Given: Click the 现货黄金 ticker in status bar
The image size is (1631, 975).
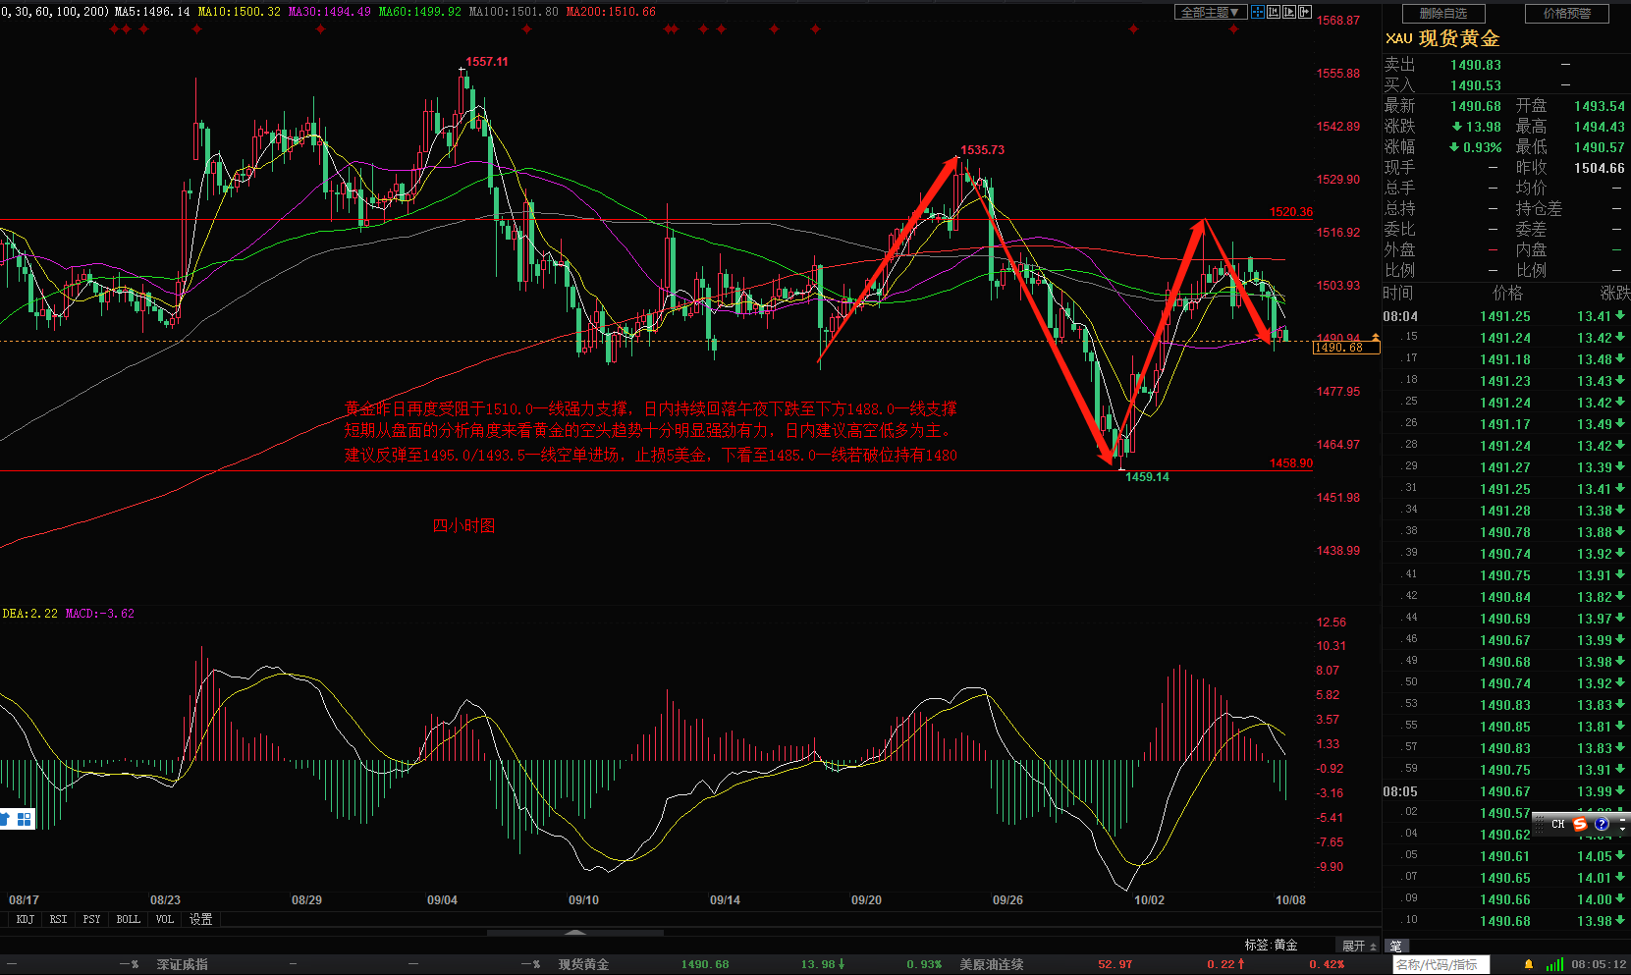Looking at the screenshot, I should (583, 965).
